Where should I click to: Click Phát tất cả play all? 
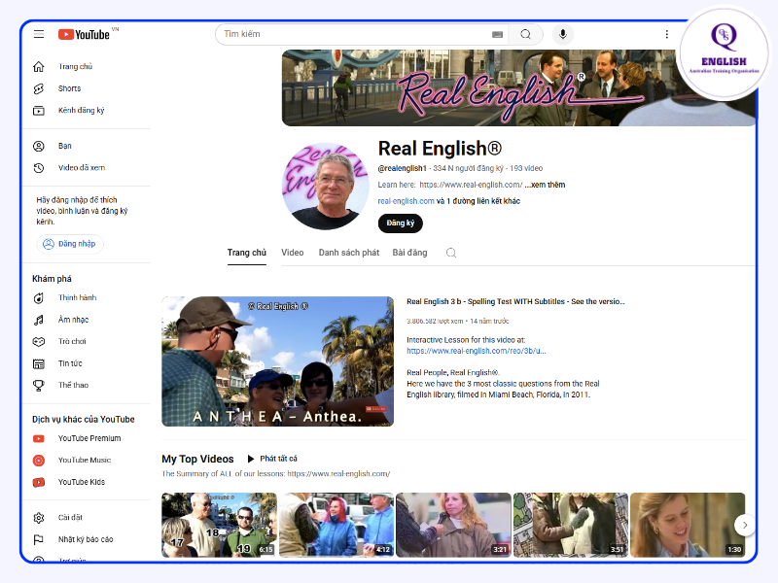[272, 459]
